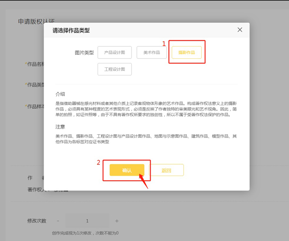Click the 注意 heading
The image size is (289, 241).
tap(60, 127)
